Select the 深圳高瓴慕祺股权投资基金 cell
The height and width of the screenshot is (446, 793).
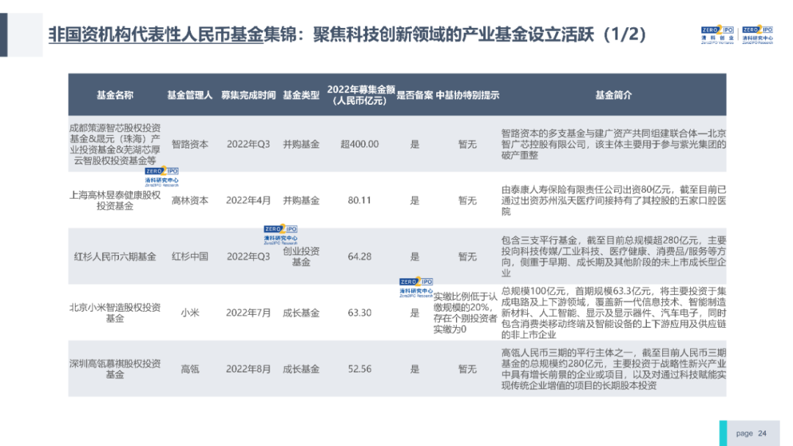(115, 369)
